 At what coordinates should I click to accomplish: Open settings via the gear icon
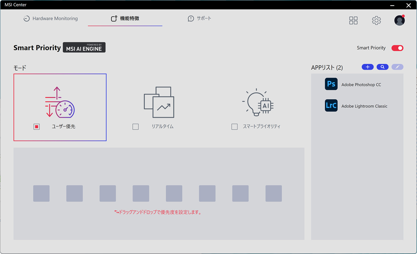pos(376,20)
